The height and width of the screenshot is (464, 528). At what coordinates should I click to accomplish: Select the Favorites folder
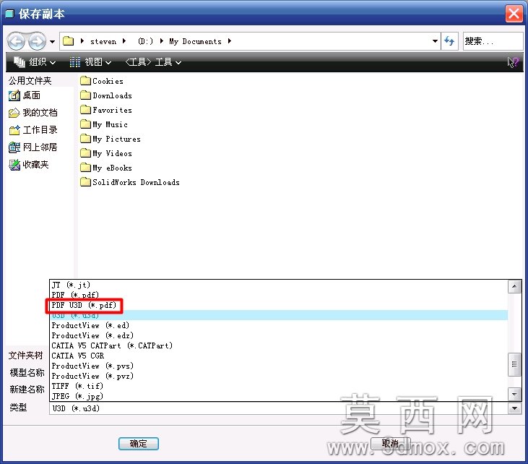point(106,110)
